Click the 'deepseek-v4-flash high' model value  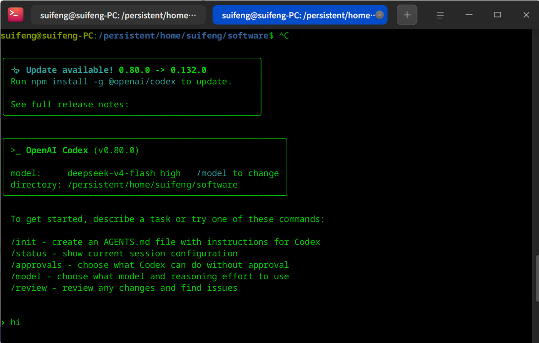[x=124, y=173]
